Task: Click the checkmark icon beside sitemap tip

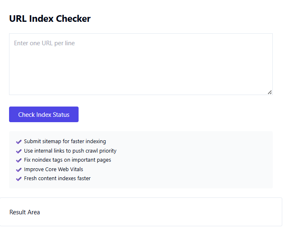Action: [19, 142]
